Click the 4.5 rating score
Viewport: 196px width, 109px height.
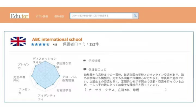(55, 45)
